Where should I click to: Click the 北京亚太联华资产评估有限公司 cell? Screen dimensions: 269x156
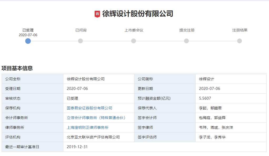pyautogui.click(x=99, y=137)
